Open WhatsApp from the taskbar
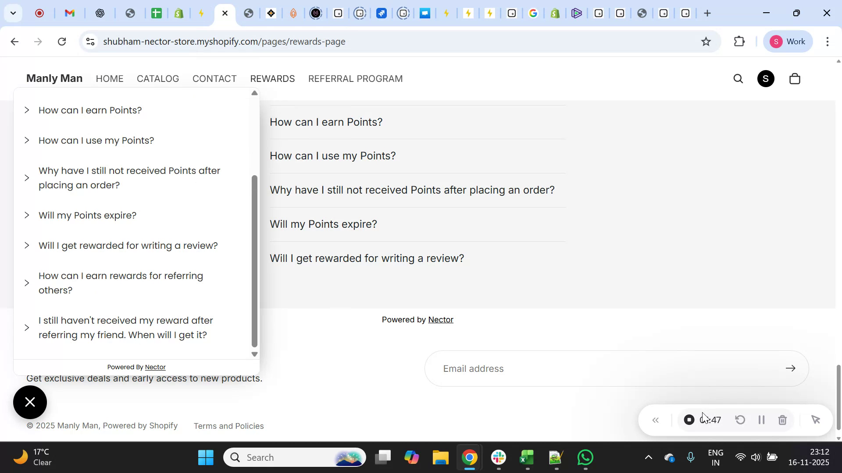Viewport: 842px width, 473px height. tap(585, 457)
